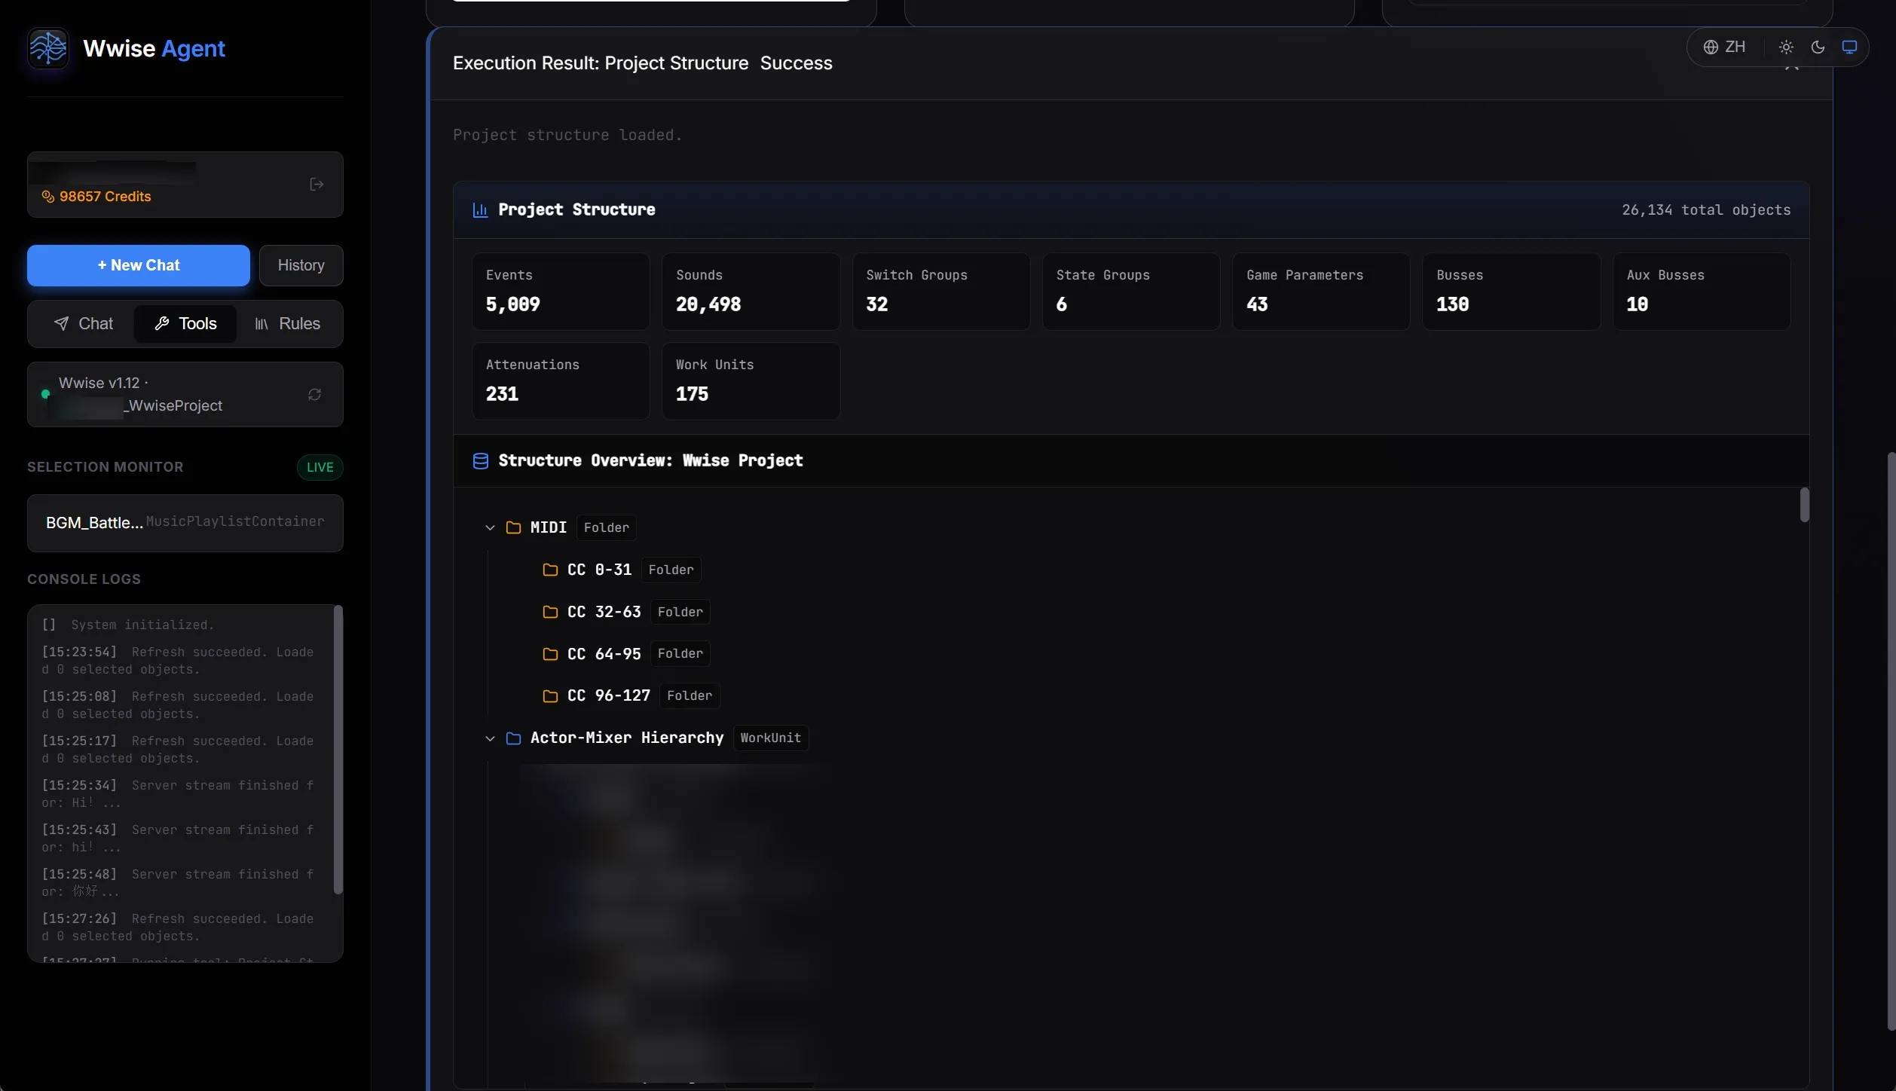Screen dimensions: 1896x1091
Task: Switch language with ZH button
Action: (1724, 47)
